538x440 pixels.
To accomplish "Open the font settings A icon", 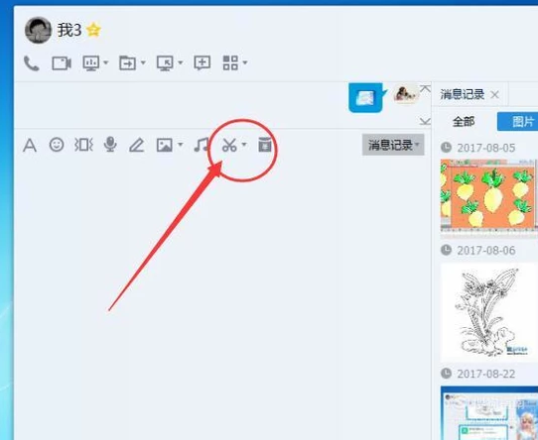I will [30, 145].
